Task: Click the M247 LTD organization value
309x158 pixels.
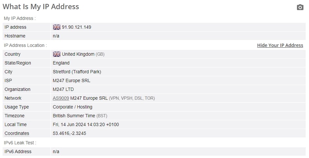Action: [x=63, y=90]
